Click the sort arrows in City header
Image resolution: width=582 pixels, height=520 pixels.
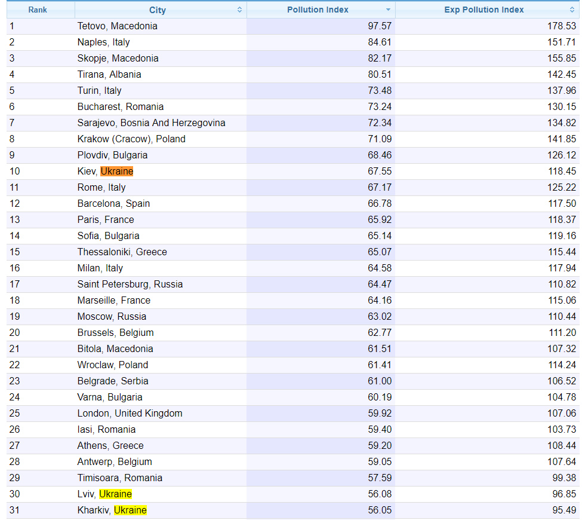pyautogui.click(x=239, y=10)
